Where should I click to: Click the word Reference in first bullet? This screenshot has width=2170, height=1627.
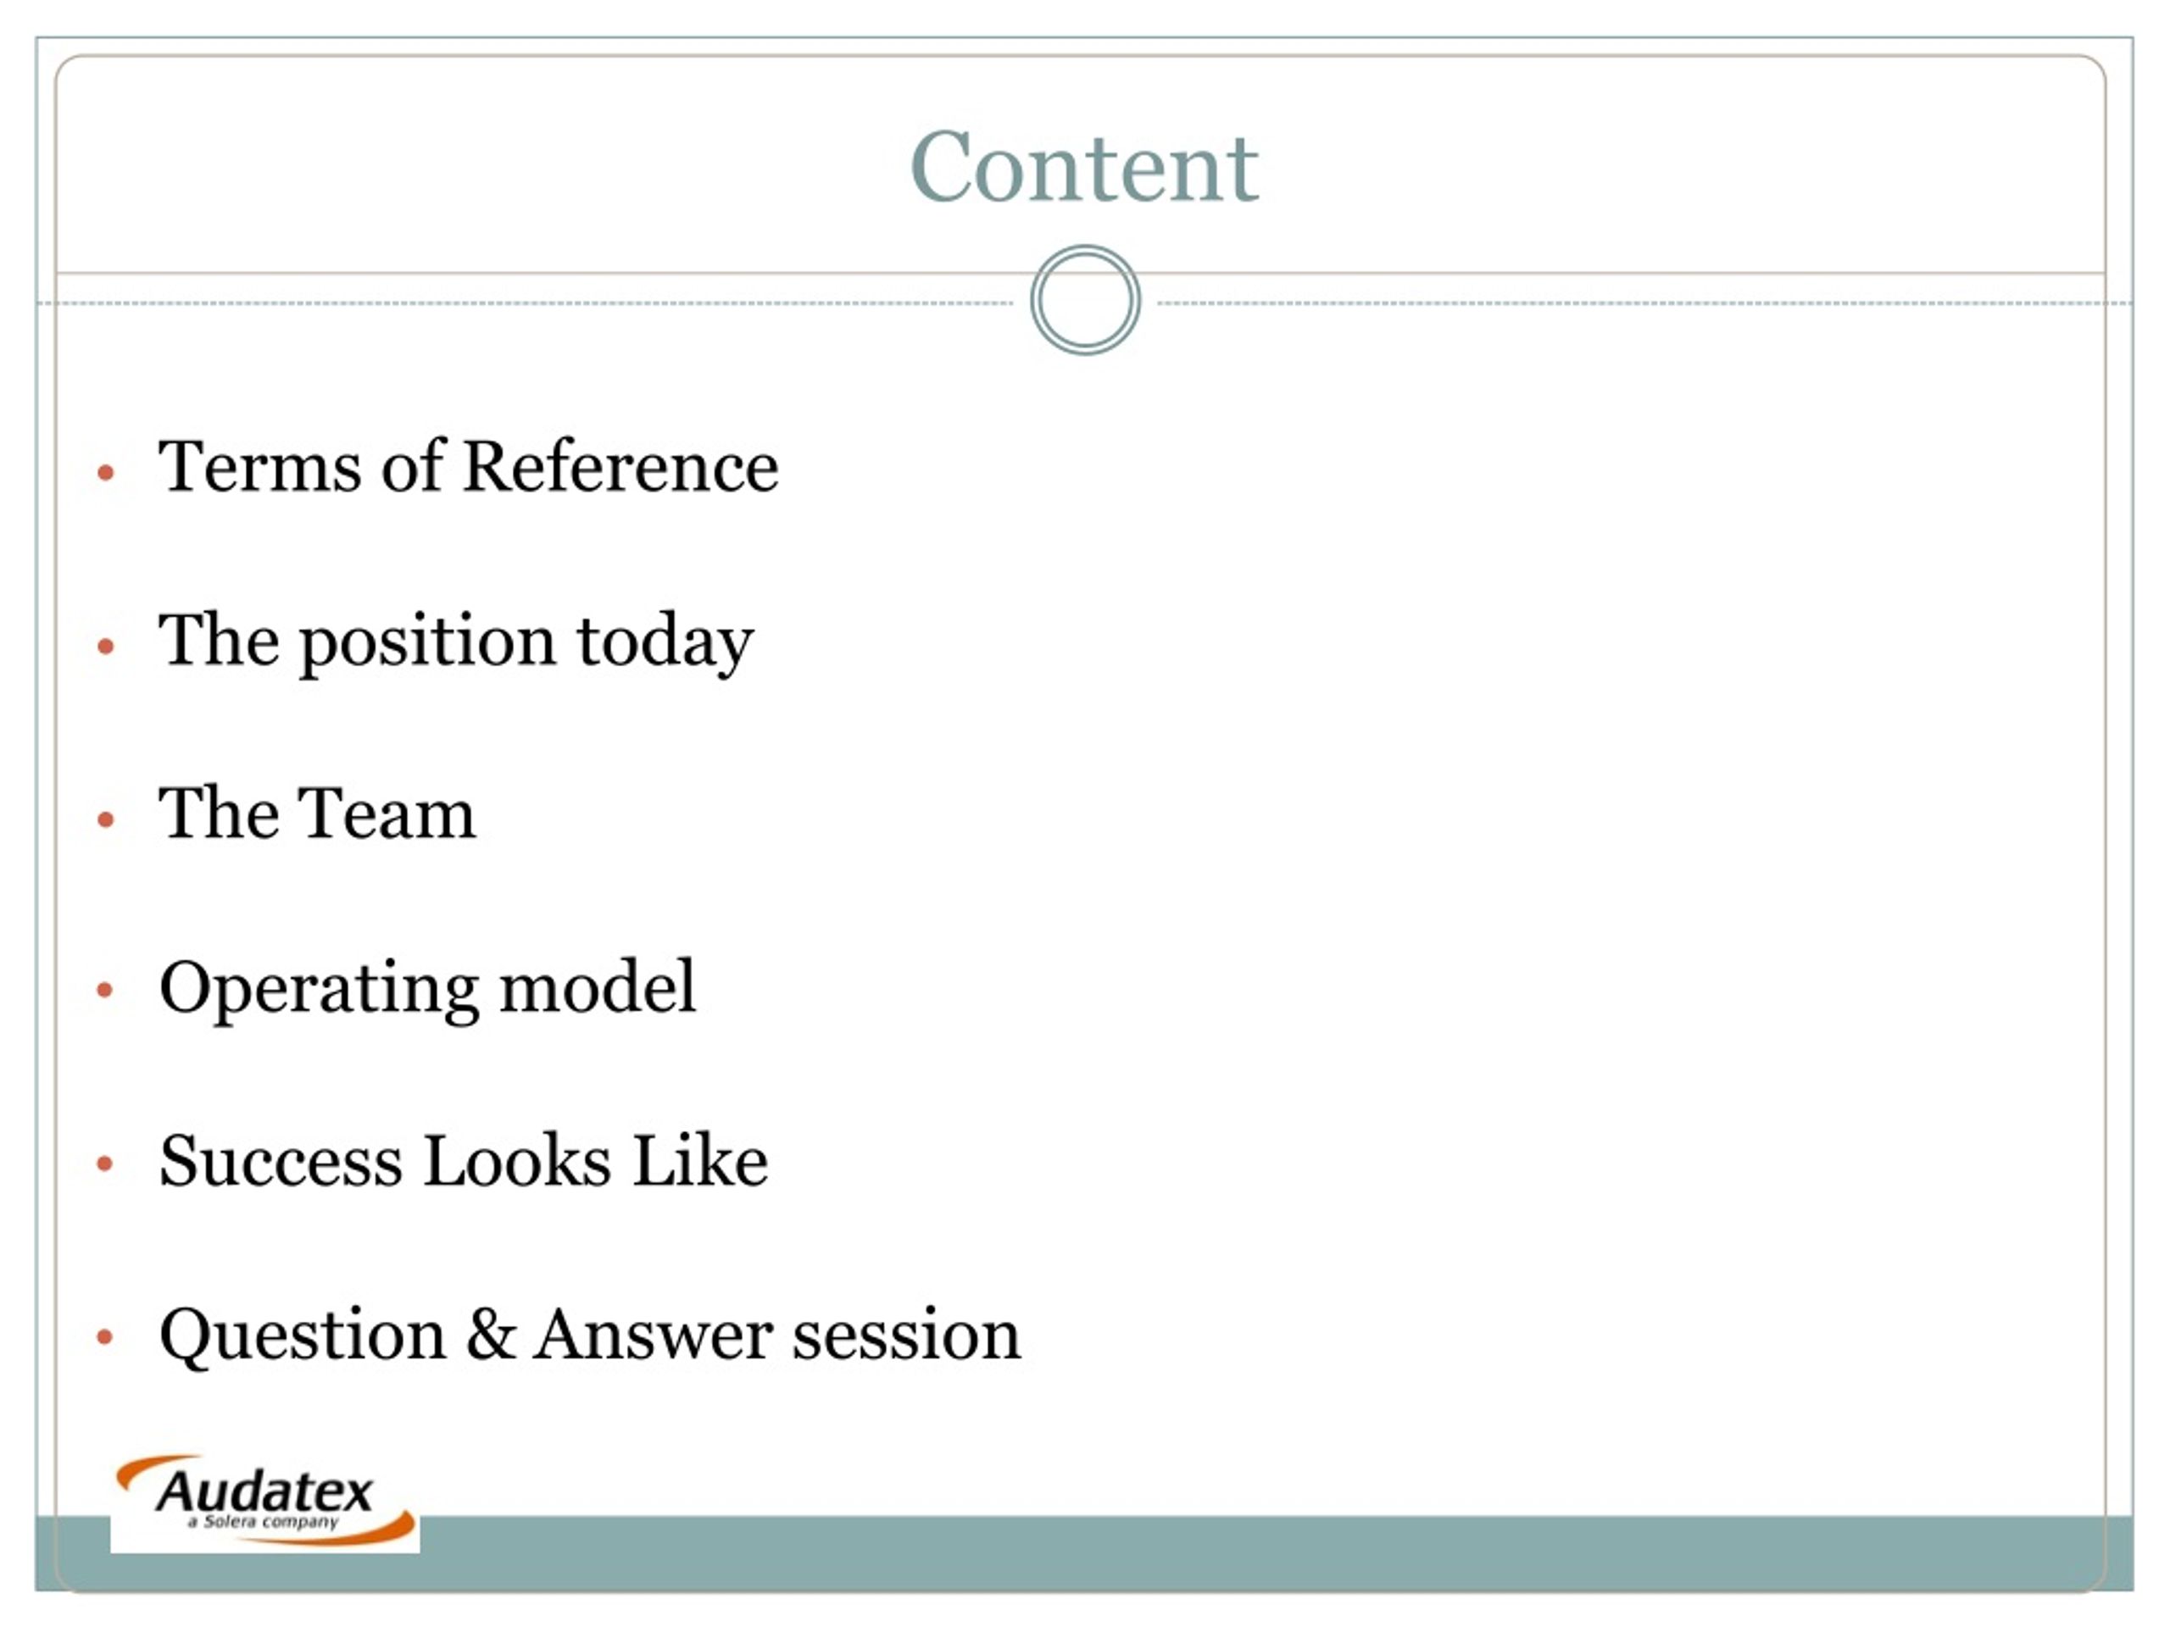(620, 466)
